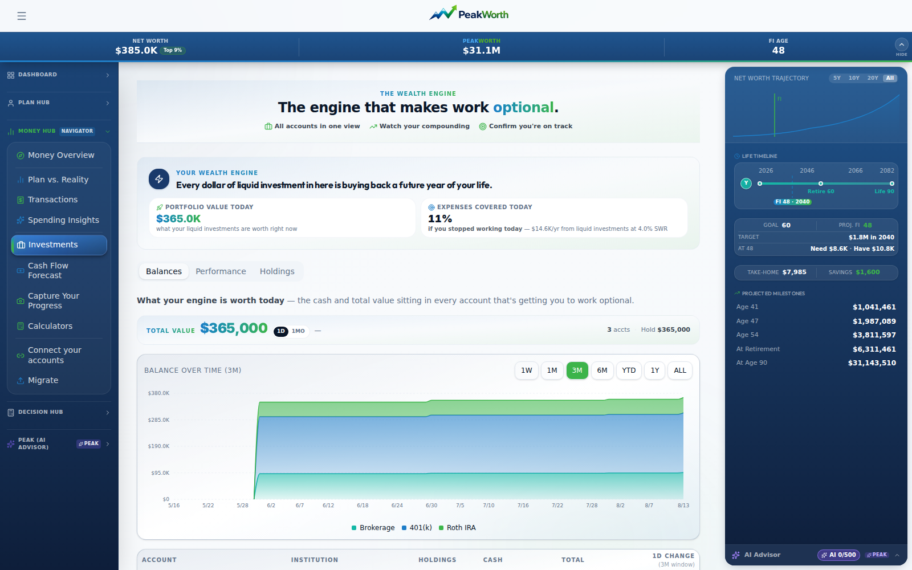Open Money Overview page
912x570 pixels.
pyautogui.click(x=59, y=155)
